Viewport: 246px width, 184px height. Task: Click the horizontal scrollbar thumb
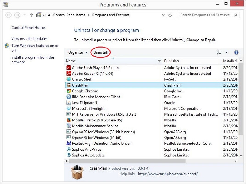pyautogui.click(x=127, y=161)
